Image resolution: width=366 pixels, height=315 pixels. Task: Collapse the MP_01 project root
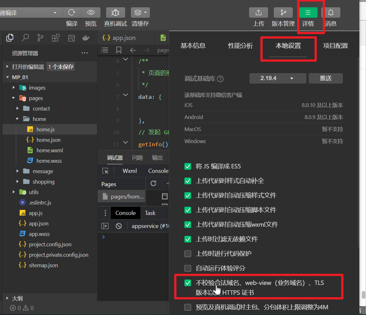(x=8, y=77)
